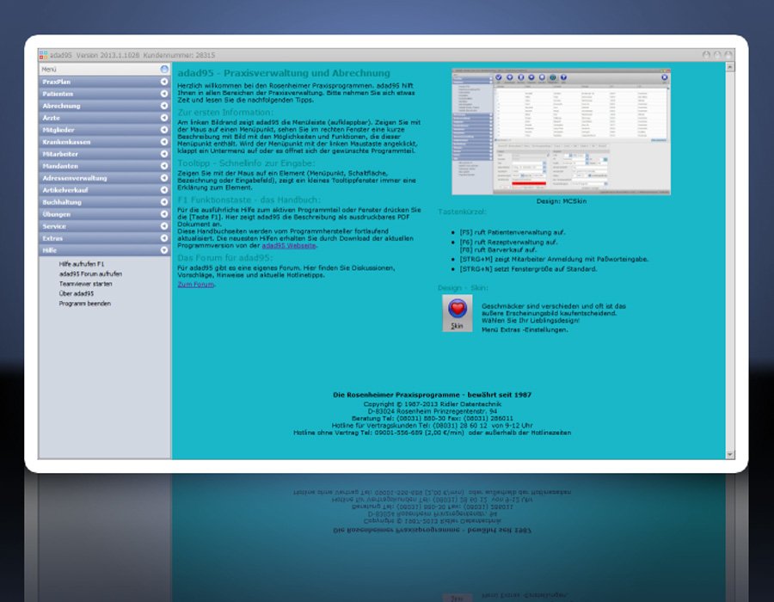The image size is (774, 602).
Task: Click the adad95 Praxisverwaltung und Abrechnung heading
Action: click(284, 73)
